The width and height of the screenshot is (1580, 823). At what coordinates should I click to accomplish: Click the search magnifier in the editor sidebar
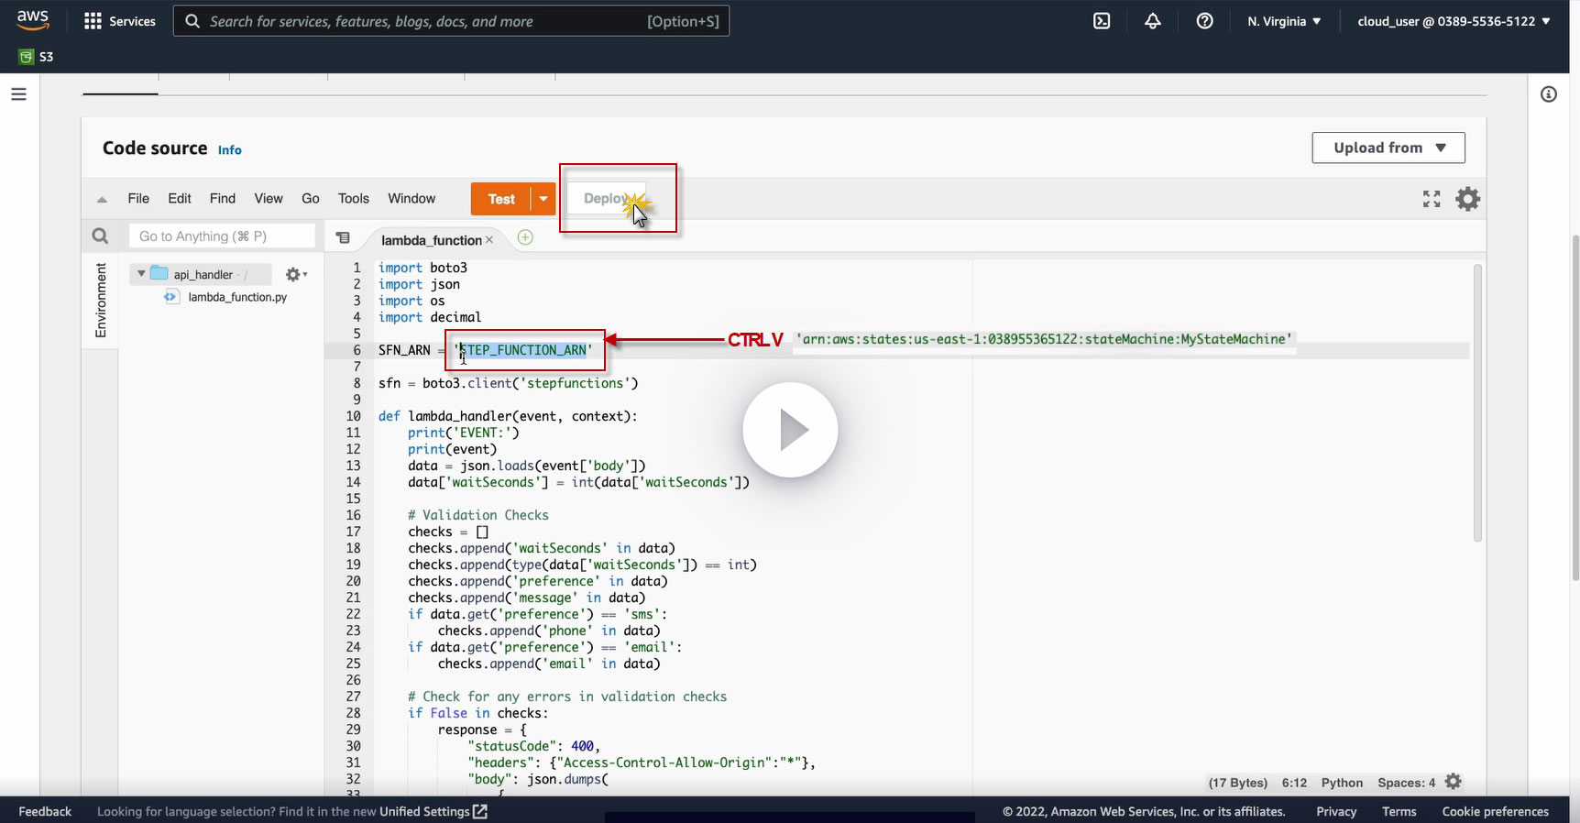click(x=100, y=236)
